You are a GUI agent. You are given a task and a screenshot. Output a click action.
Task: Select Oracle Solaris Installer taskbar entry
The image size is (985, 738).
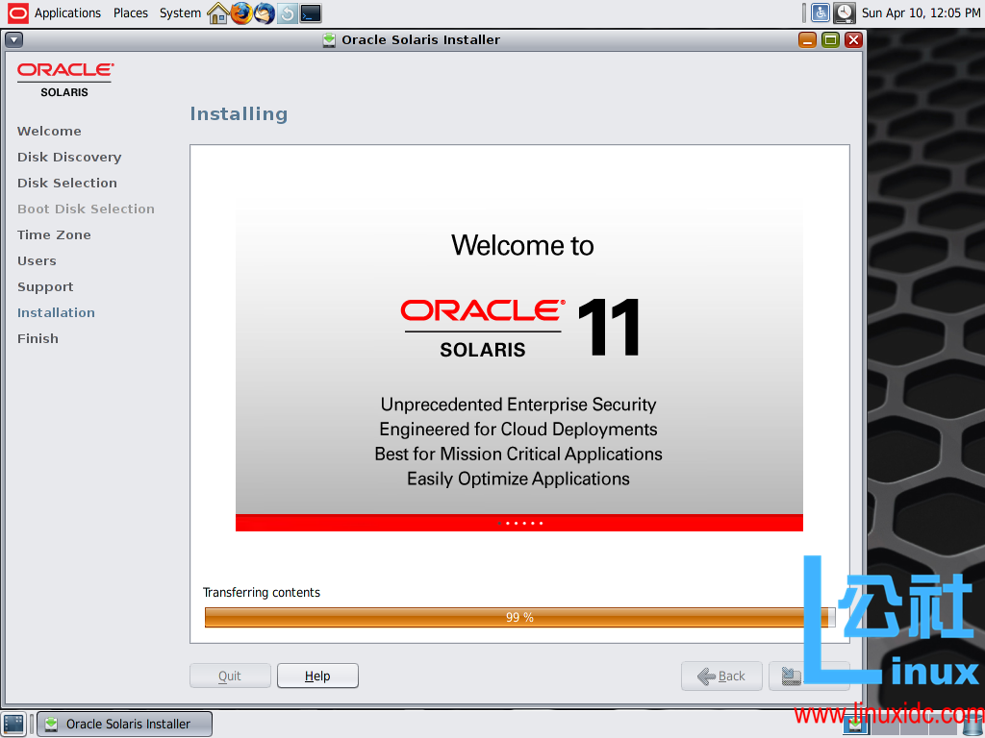[x=124, y=724]
